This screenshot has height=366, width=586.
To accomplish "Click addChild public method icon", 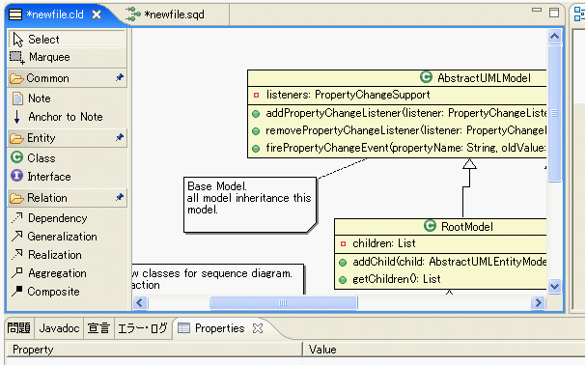I will (x=343, y=263).
